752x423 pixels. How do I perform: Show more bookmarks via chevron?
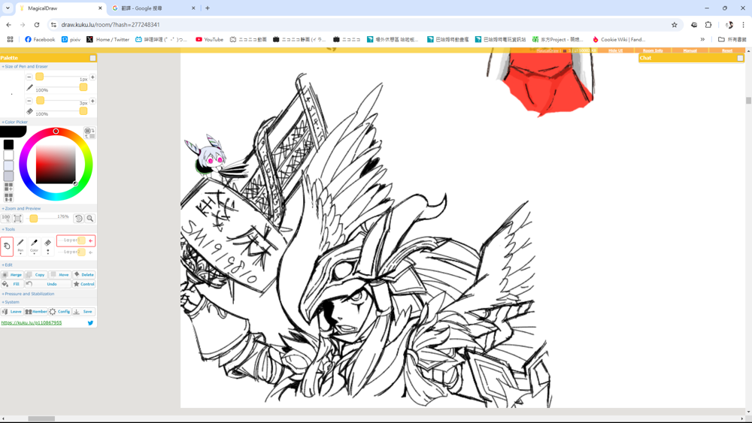coord(702,39)
